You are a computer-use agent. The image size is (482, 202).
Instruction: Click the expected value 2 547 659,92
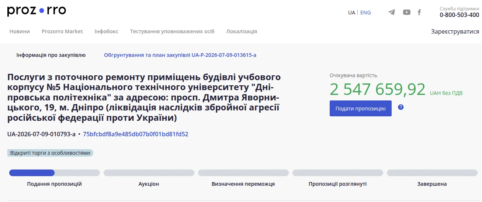tap(378, 89)
